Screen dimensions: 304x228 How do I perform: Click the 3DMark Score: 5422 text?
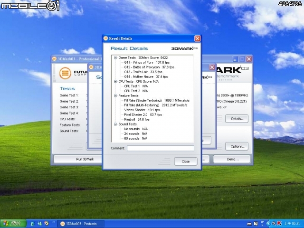click(153, 57)
